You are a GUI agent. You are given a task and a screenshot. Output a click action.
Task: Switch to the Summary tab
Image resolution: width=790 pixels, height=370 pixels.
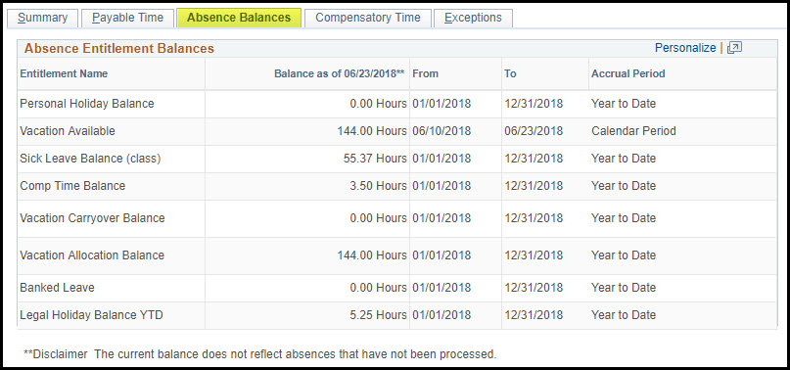(42, 18)
